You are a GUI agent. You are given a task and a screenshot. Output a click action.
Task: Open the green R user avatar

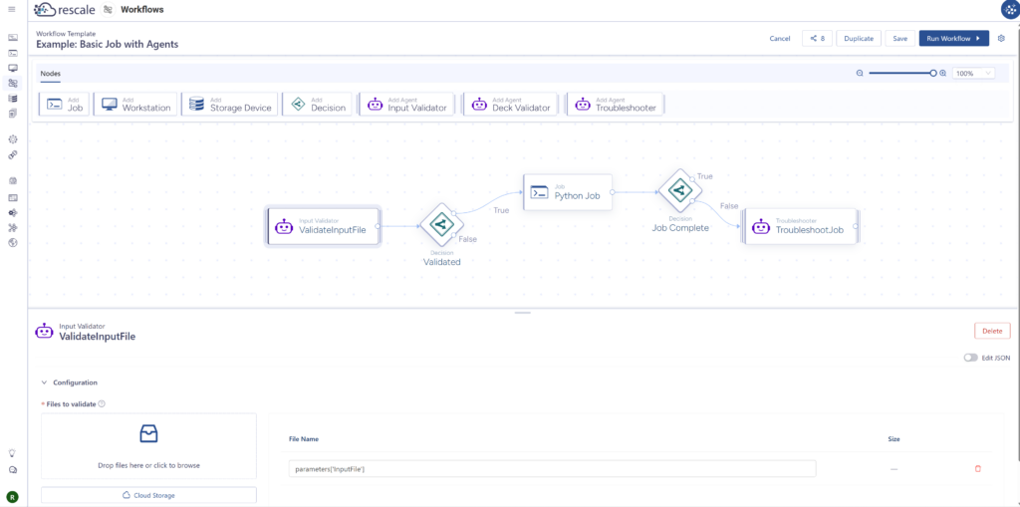pos(12,497)
